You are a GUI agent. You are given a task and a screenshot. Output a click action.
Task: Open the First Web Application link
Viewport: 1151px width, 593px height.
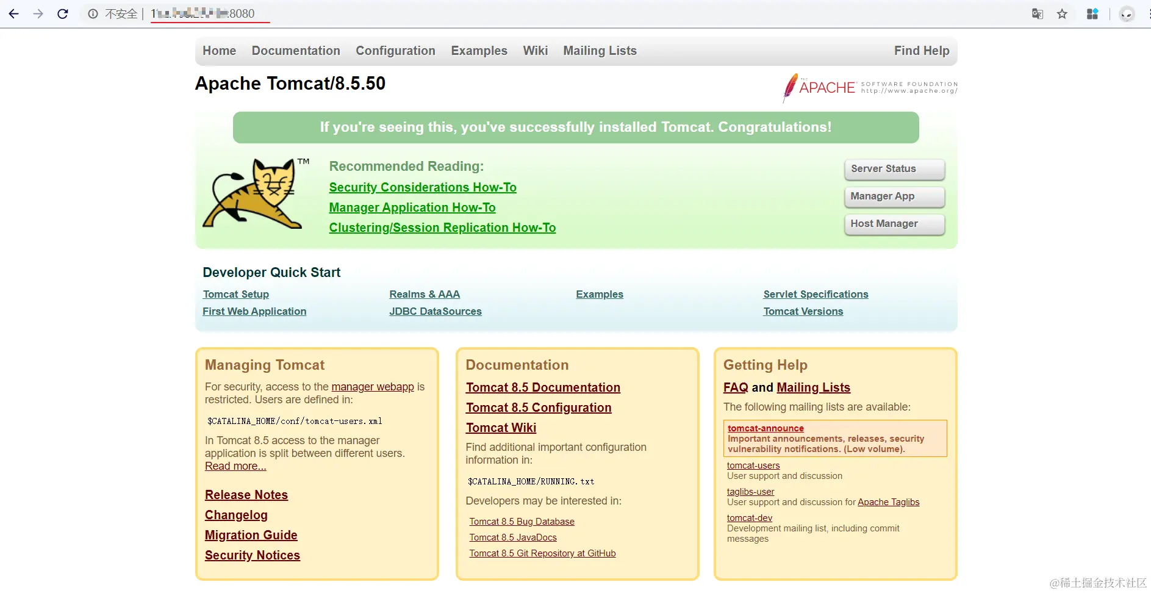click(254, 311)
